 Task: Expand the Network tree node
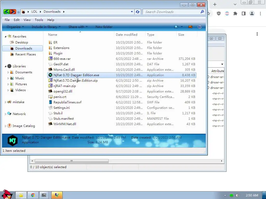click(x=5, y=114)
